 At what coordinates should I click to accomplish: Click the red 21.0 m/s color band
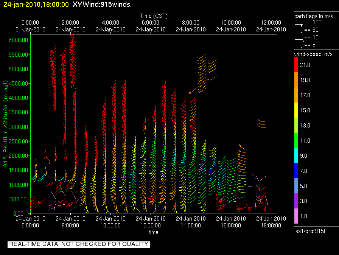pos(296,65)
